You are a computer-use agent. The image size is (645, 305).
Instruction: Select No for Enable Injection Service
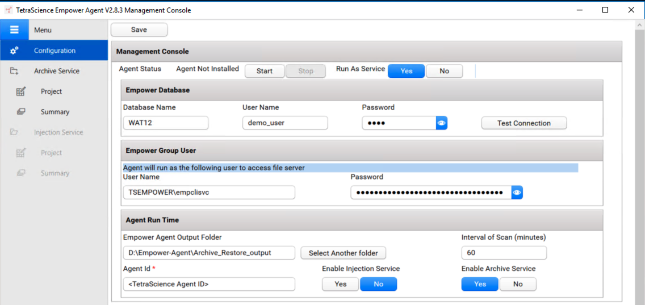[379, 284]
